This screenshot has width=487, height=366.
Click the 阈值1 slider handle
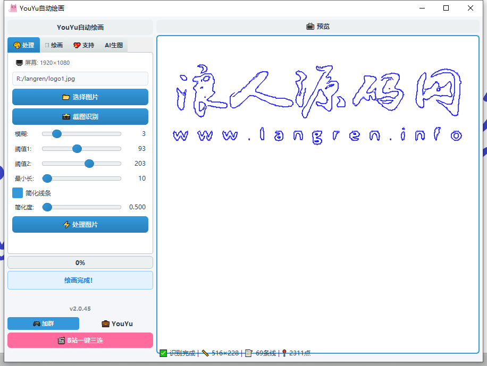[77, 149]
